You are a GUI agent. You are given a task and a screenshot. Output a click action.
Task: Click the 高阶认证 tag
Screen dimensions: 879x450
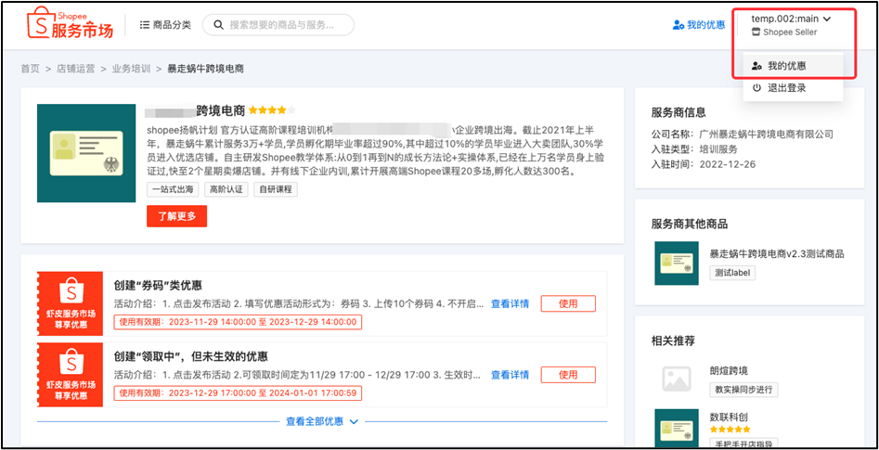coord(226,189)
